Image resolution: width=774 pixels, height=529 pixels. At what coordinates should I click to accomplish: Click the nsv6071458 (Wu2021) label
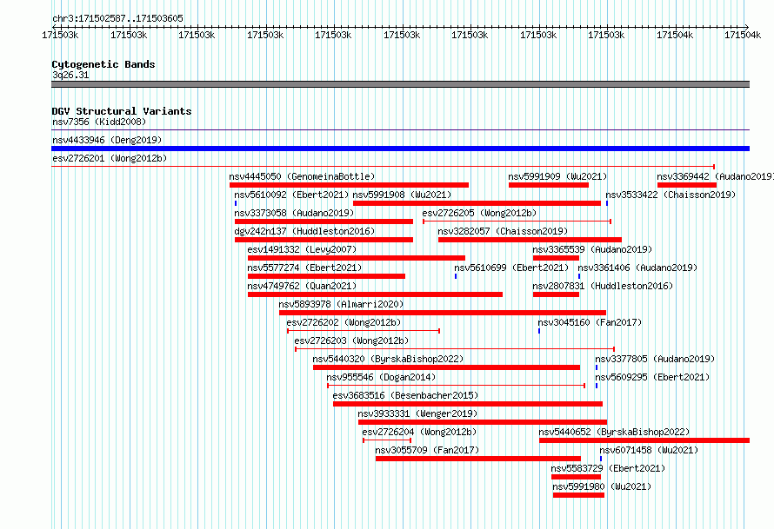(649, 450)
